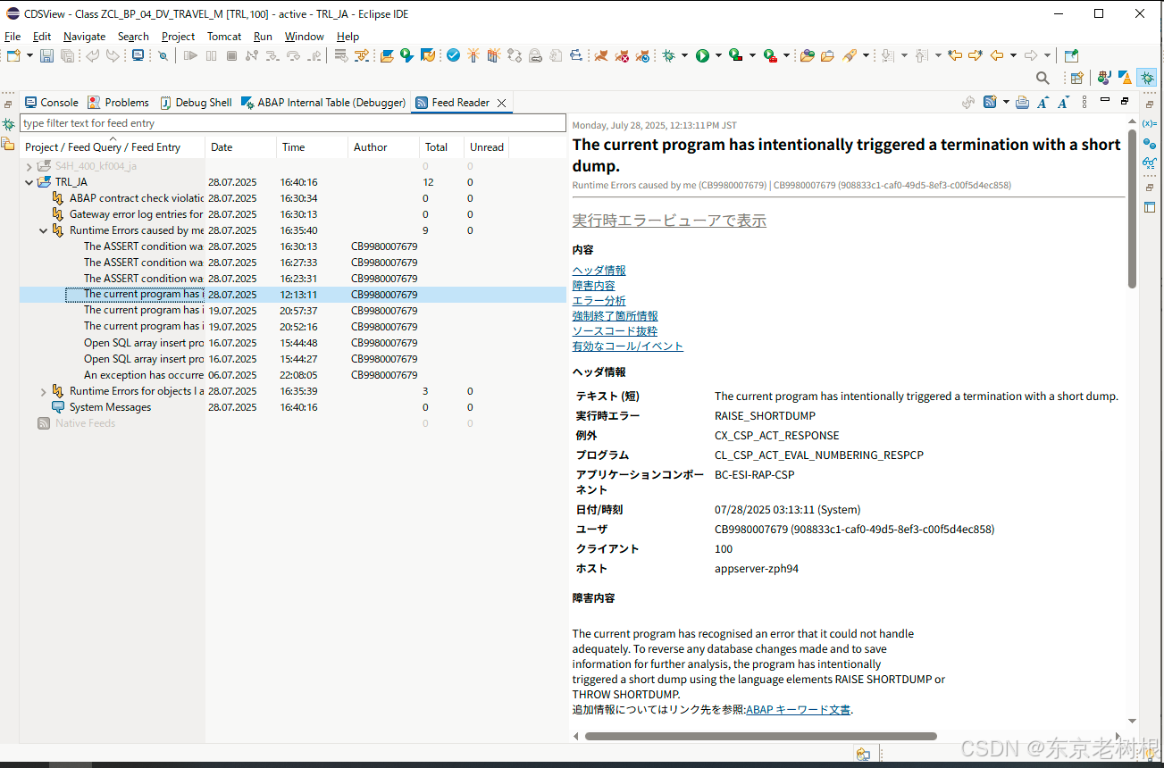Screen dimensions: 1164x768
Task: Jump to ヘッダ情報 section link
Action: click(599, 271)
